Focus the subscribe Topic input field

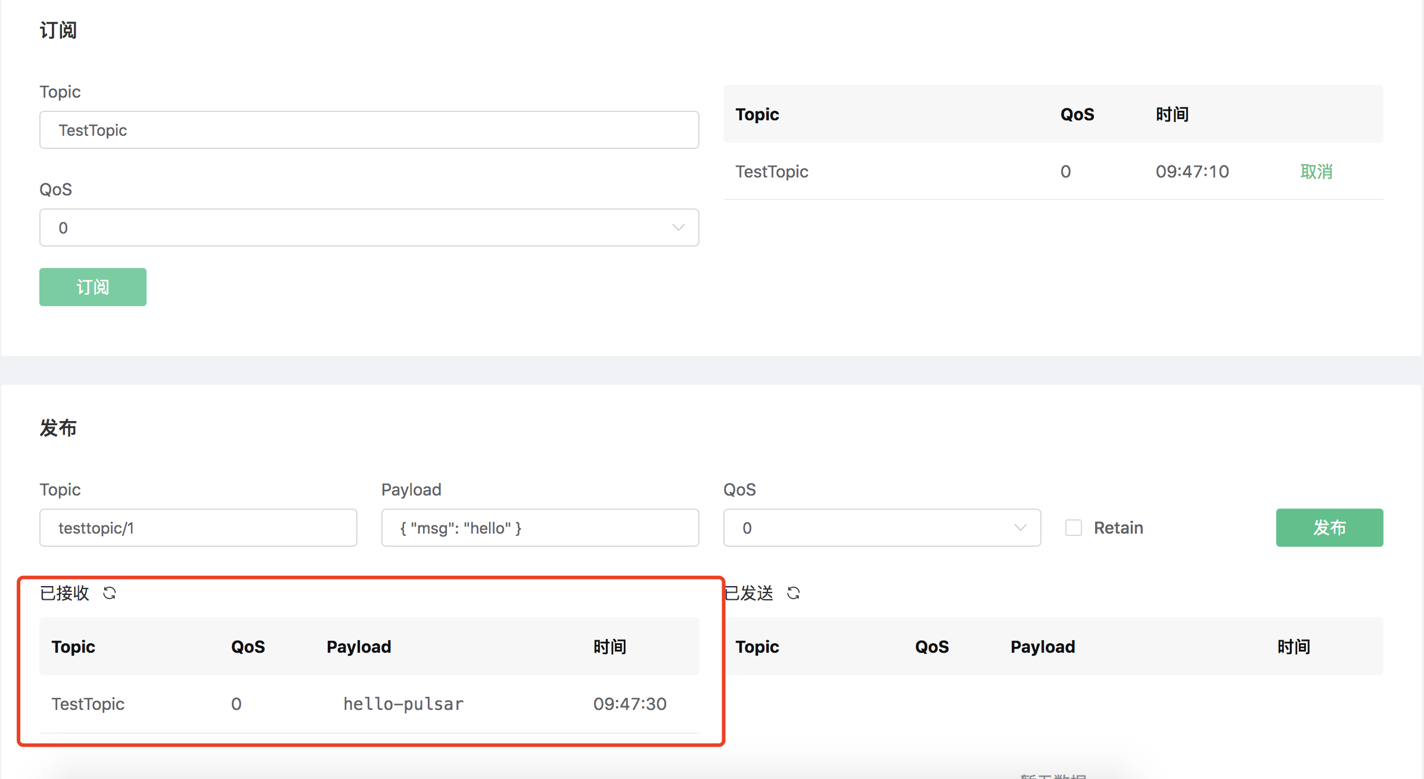coord(368,130)
